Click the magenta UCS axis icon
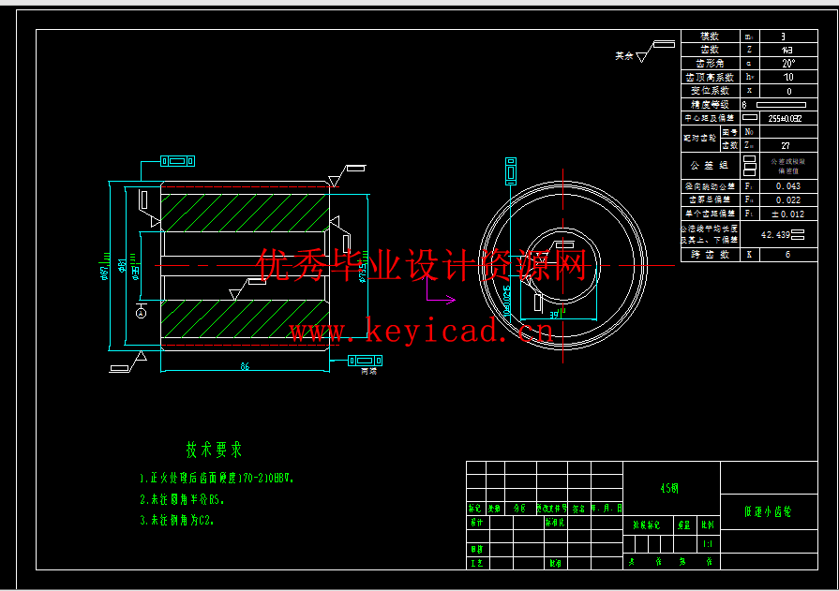 click(439, 300)
